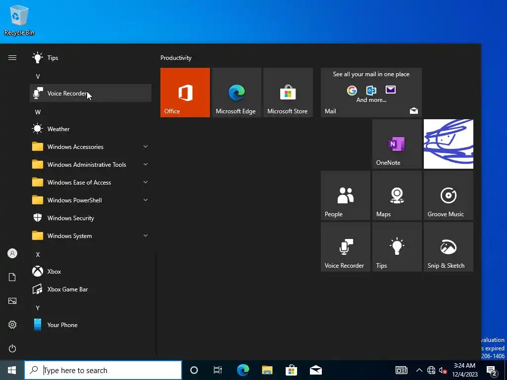The height and width of the screenshot is (380, 507).
Task: Open the Maps tile
Action: pyautogui.click(x=397, y=195)
